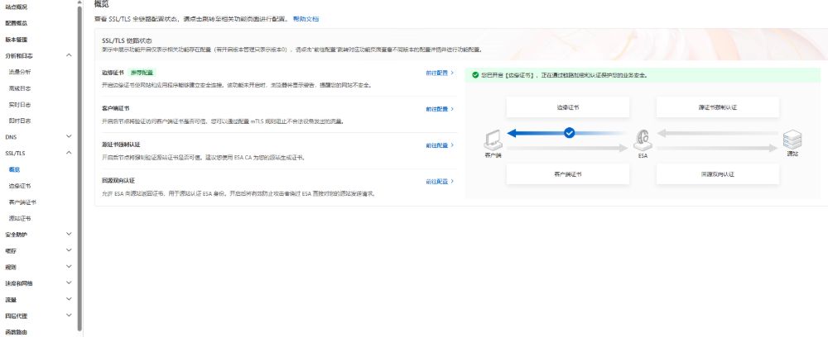Image resolution: width=828 pixels, height=337 pixels.
Task: Collapse the 分析和日志 sidebar section
Action: point(69,55)
